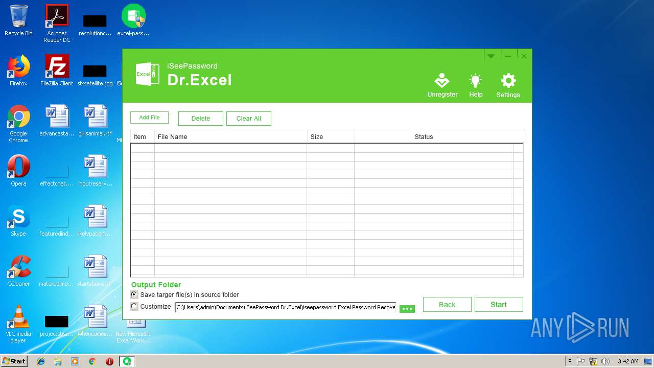Select the Google Chrome desktop icon
Image resolution: width=654 pixels, height=368 pixels.
click(18, 124)
